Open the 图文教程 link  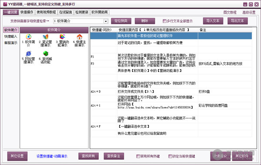point(230,13)
